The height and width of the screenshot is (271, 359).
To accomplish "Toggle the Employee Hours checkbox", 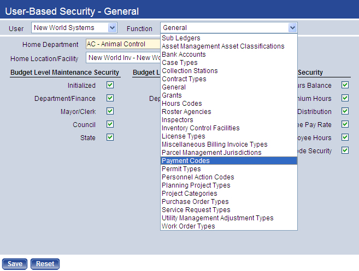I will pos(345,137).
